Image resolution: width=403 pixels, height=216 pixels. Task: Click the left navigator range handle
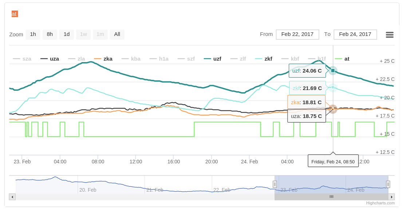(x=275, y=184)
